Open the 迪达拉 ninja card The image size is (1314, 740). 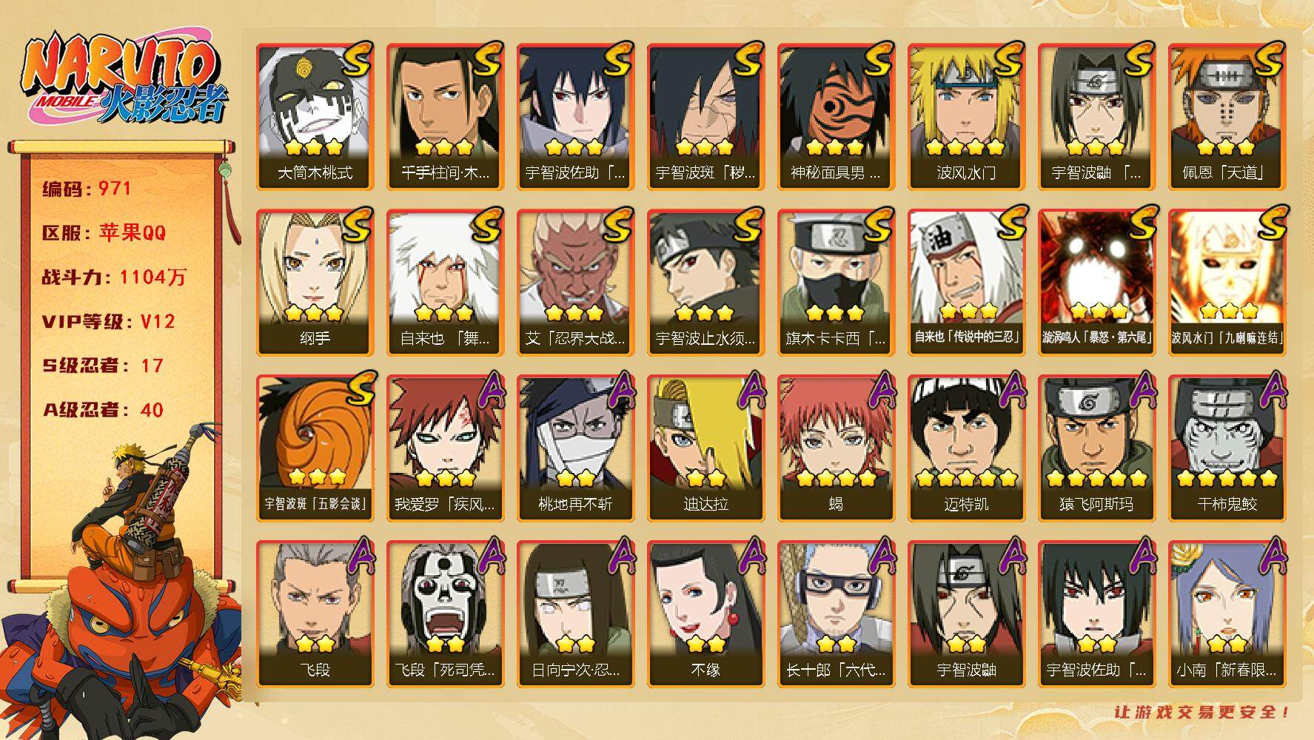coord(706,448)
